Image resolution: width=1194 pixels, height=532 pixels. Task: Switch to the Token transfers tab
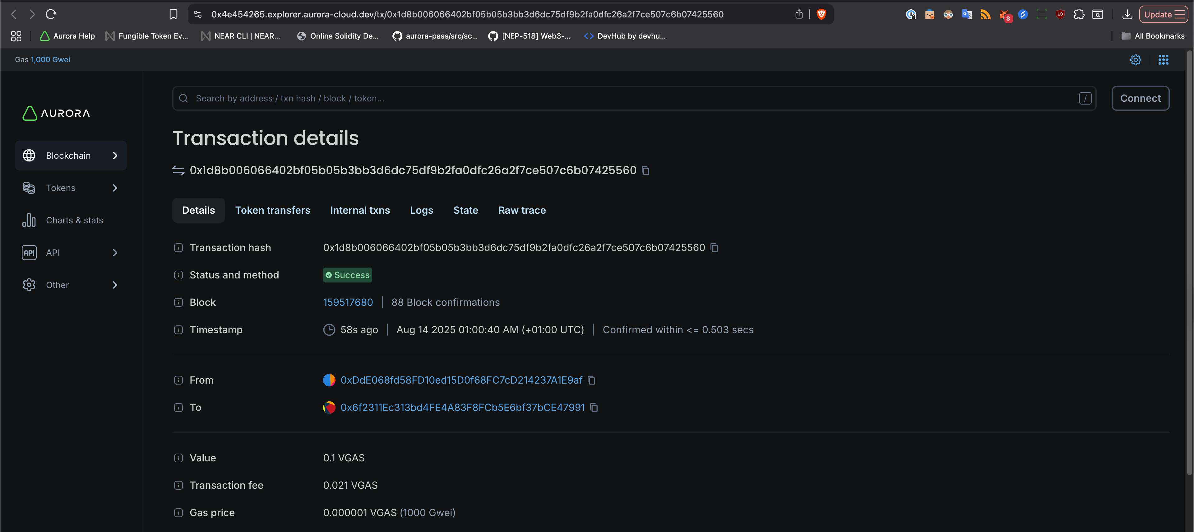point(273,210)
